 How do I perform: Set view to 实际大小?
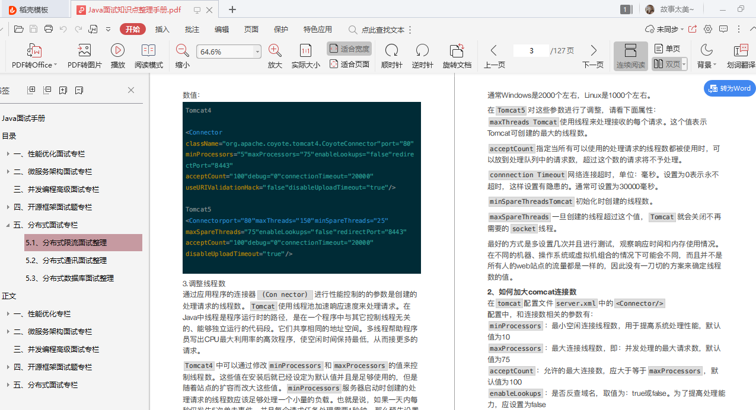306,57
